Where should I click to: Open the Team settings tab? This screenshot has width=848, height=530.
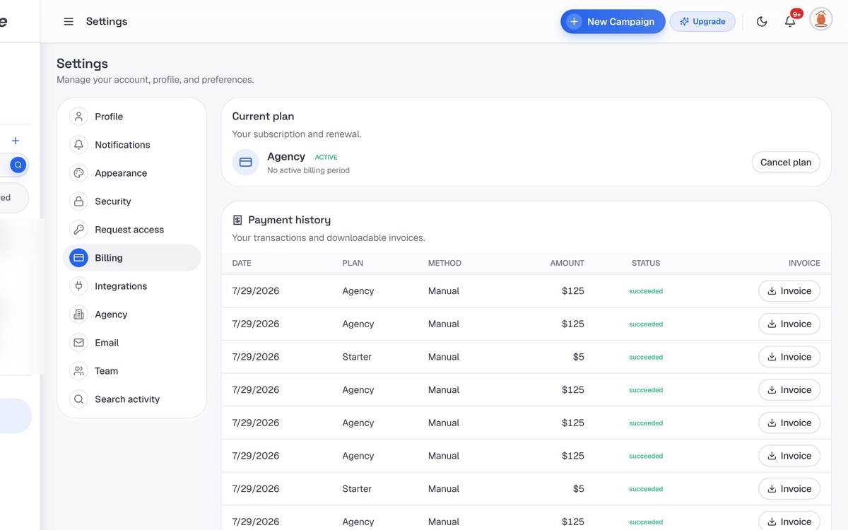coord(132,371)
